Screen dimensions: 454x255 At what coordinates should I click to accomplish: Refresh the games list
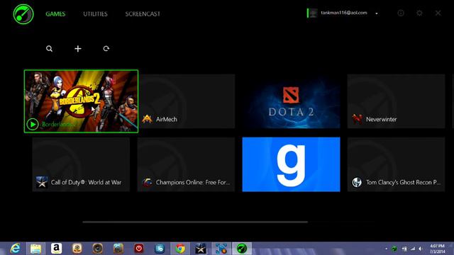(106, 49)
